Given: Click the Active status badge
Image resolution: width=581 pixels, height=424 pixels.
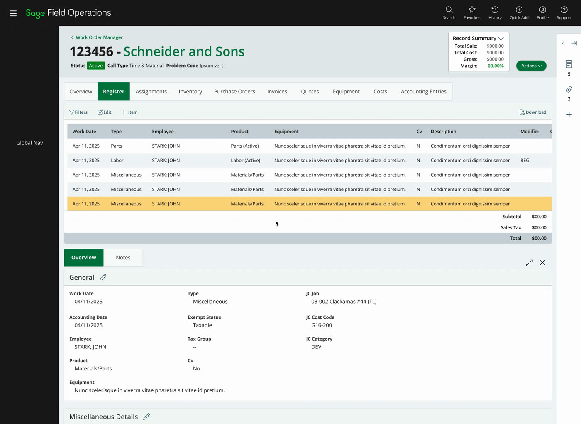Looking at the screenshot, I should tap(95, 66).
